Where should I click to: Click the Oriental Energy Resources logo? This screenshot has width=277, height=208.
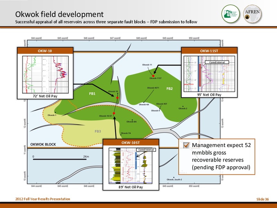pos(231,14)
